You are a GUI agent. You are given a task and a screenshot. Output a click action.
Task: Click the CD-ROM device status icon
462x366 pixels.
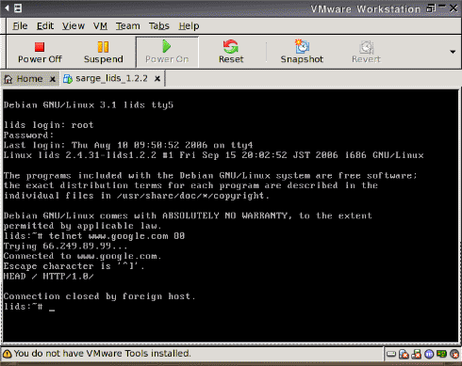[404, 355]
